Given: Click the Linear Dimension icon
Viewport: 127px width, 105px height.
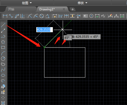Looking at the screenshot, I should 5,16.
